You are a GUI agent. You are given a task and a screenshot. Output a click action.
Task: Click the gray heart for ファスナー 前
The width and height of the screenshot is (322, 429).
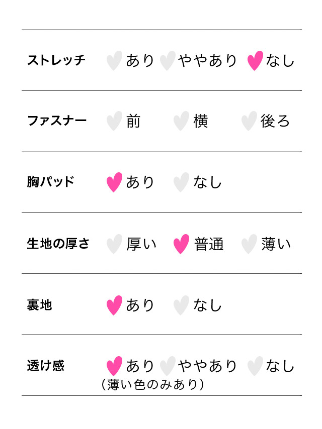tap(114, 122)
